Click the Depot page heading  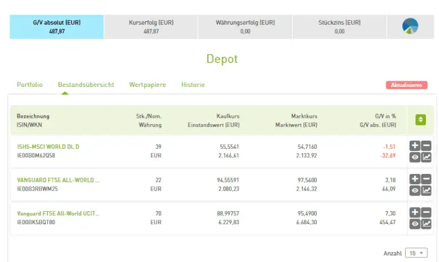coord(222,59)
